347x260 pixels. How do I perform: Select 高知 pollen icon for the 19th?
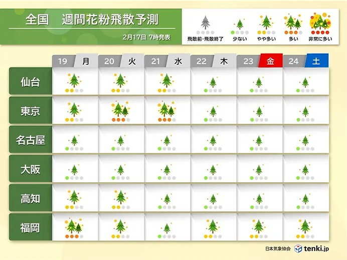point(74,197)
